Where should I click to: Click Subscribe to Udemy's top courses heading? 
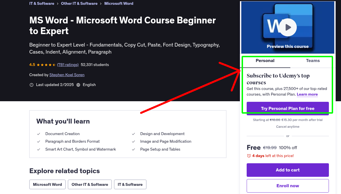278,79
